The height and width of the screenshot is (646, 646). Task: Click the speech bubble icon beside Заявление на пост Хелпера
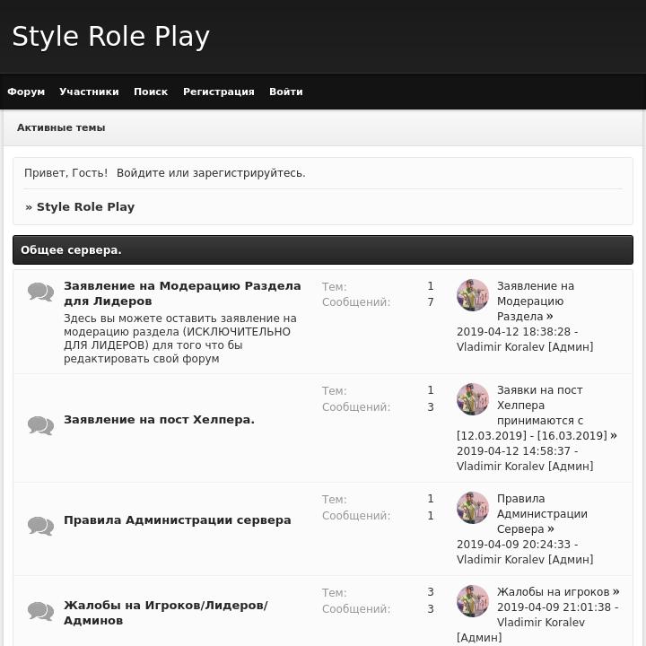[x=40, y=424]
